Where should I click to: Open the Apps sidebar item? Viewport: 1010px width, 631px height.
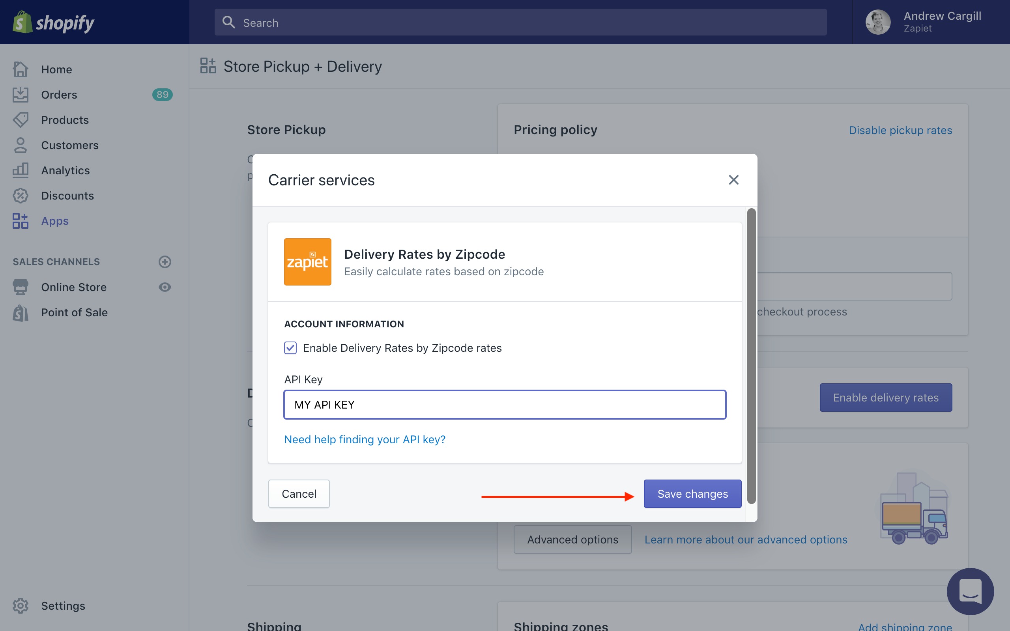click(x=55, y=221)
